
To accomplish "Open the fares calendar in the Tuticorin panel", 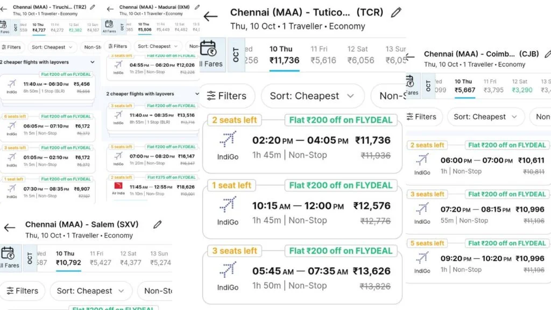I will [x=212, y=54].
